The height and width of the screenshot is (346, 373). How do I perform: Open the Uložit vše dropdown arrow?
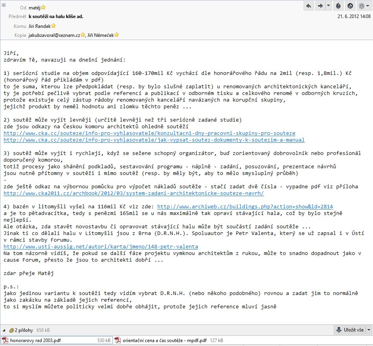[369, 330]
